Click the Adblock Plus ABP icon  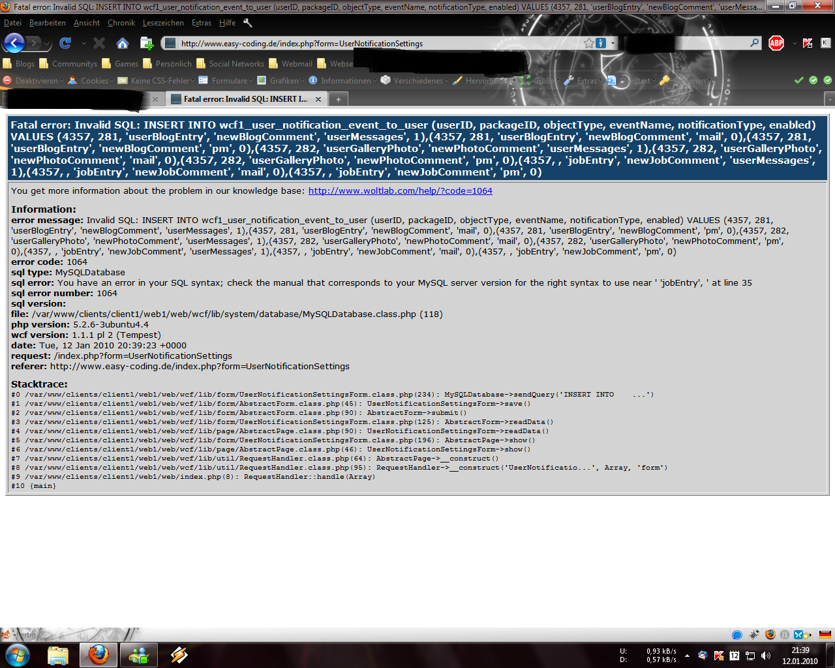776,43
